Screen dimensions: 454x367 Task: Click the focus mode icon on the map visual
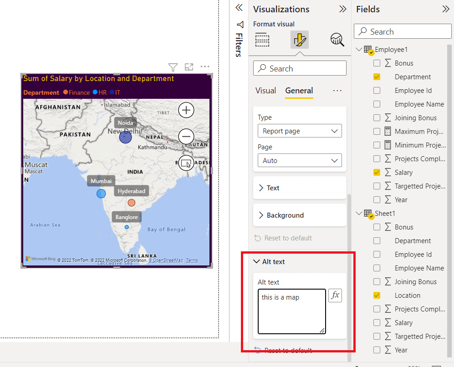coord(189,67)
